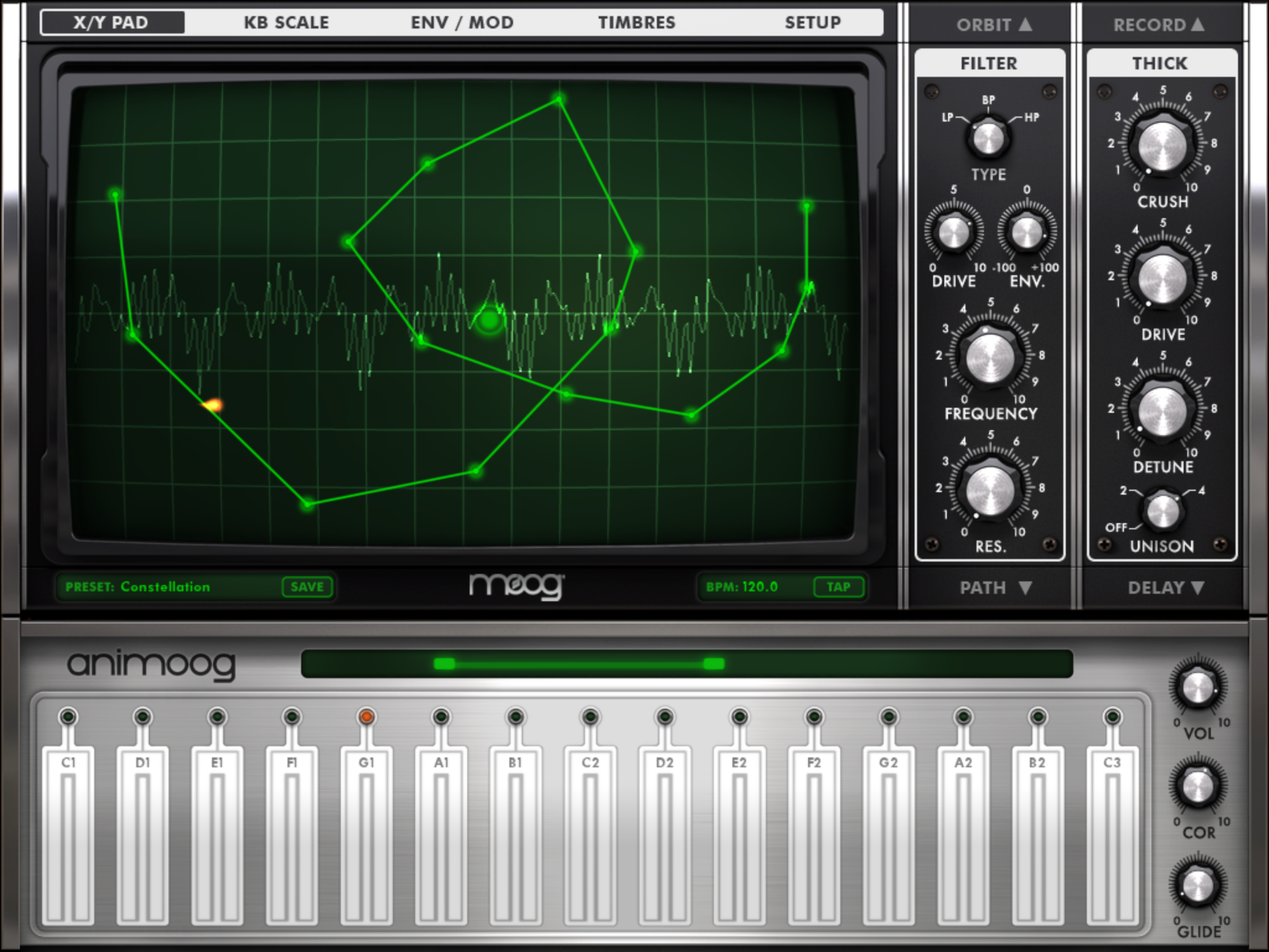Play the E1 key

point(217,835)
